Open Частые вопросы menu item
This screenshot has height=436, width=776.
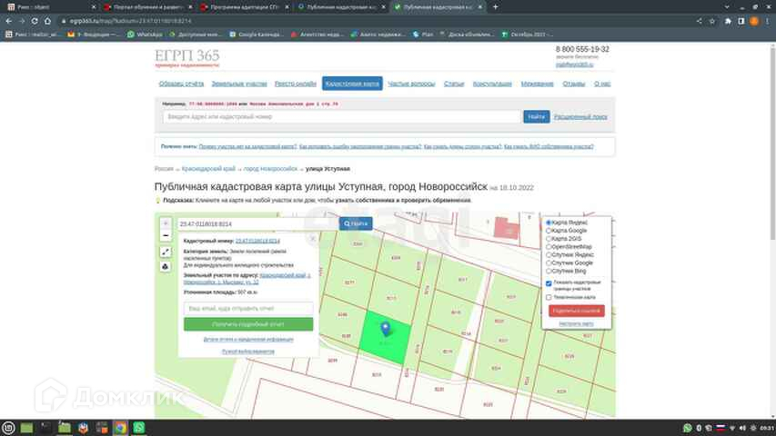pyautogui.click(x=411, y=84)
